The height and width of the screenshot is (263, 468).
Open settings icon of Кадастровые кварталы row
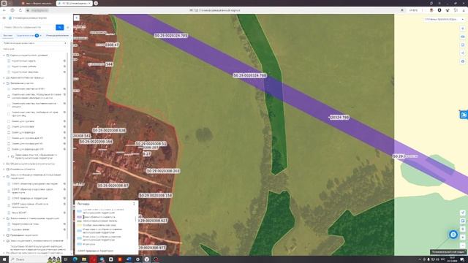click(x=64, y=72)
